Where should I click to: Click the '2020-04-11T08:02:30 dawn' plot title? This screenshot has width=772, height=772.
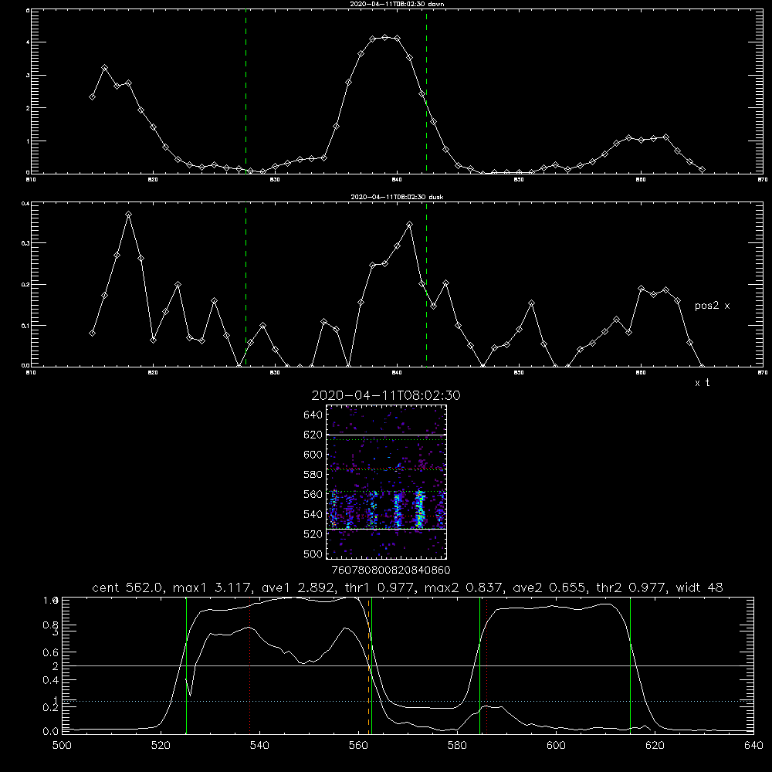(397, 4)
